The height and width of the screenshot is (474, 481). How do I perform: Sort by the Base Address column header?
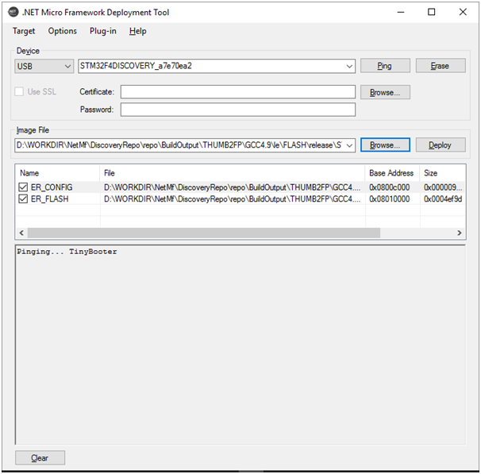393,173
